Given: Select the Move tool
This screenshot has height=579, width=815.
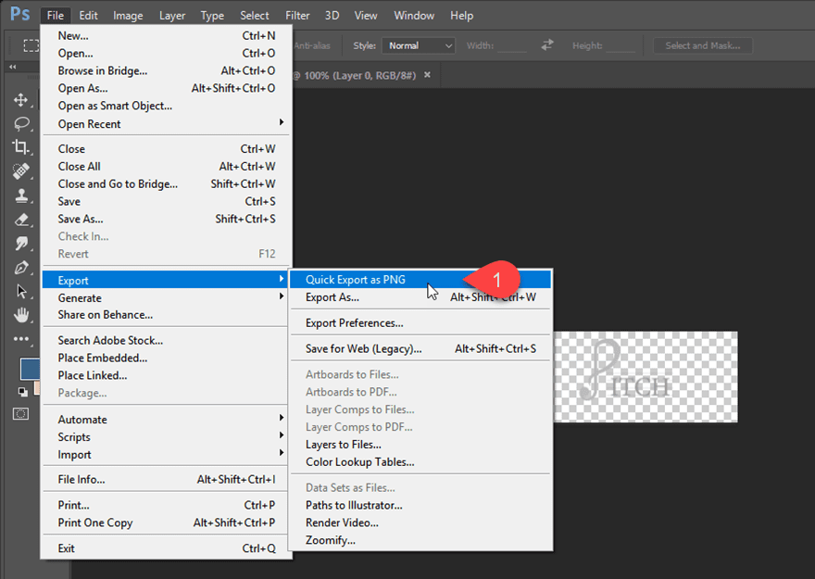Looking at the screenshot, I should click(x=20, y=99).
